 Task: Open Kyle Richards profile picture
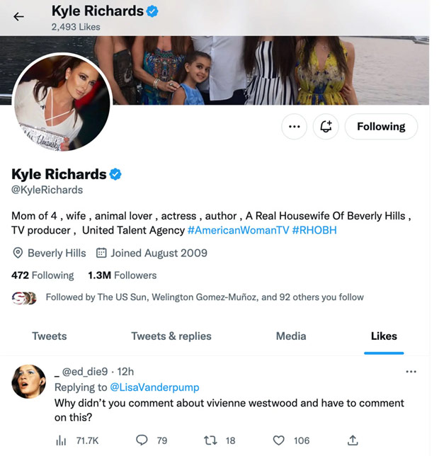(x=61, y=103)
